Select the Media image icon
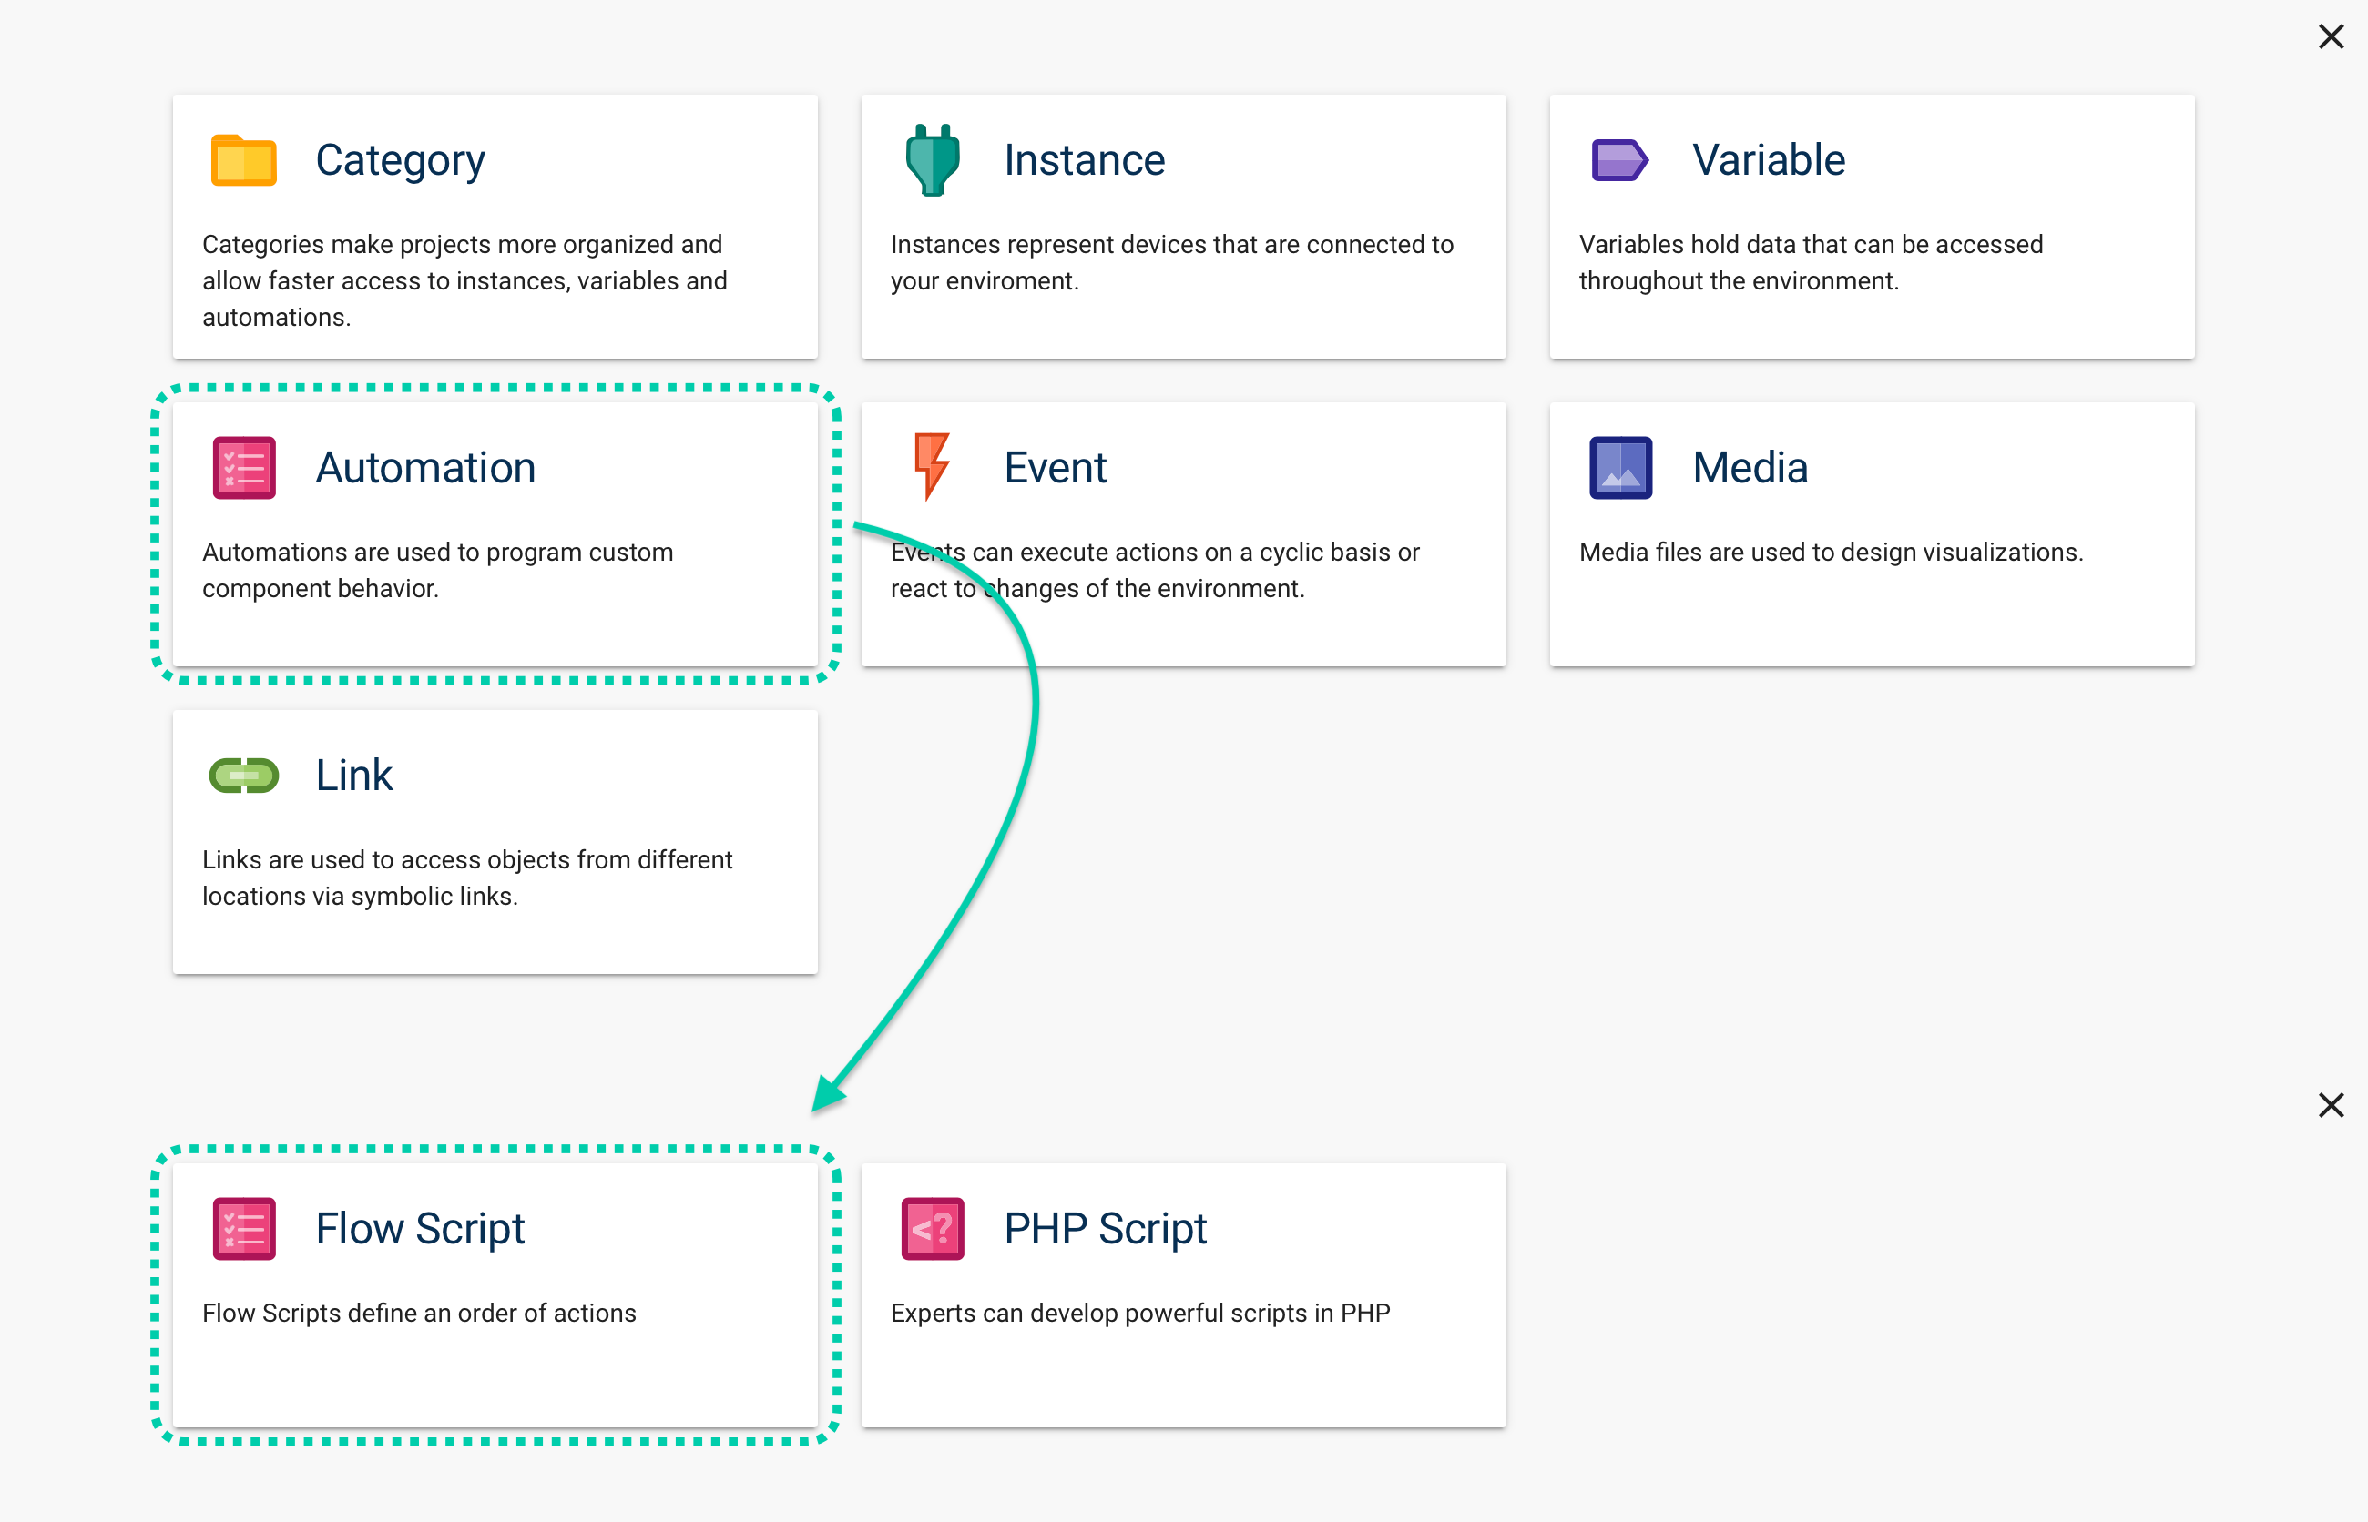The height and width of the screenshot is (1522, 2368). (x=1619, y=466)
